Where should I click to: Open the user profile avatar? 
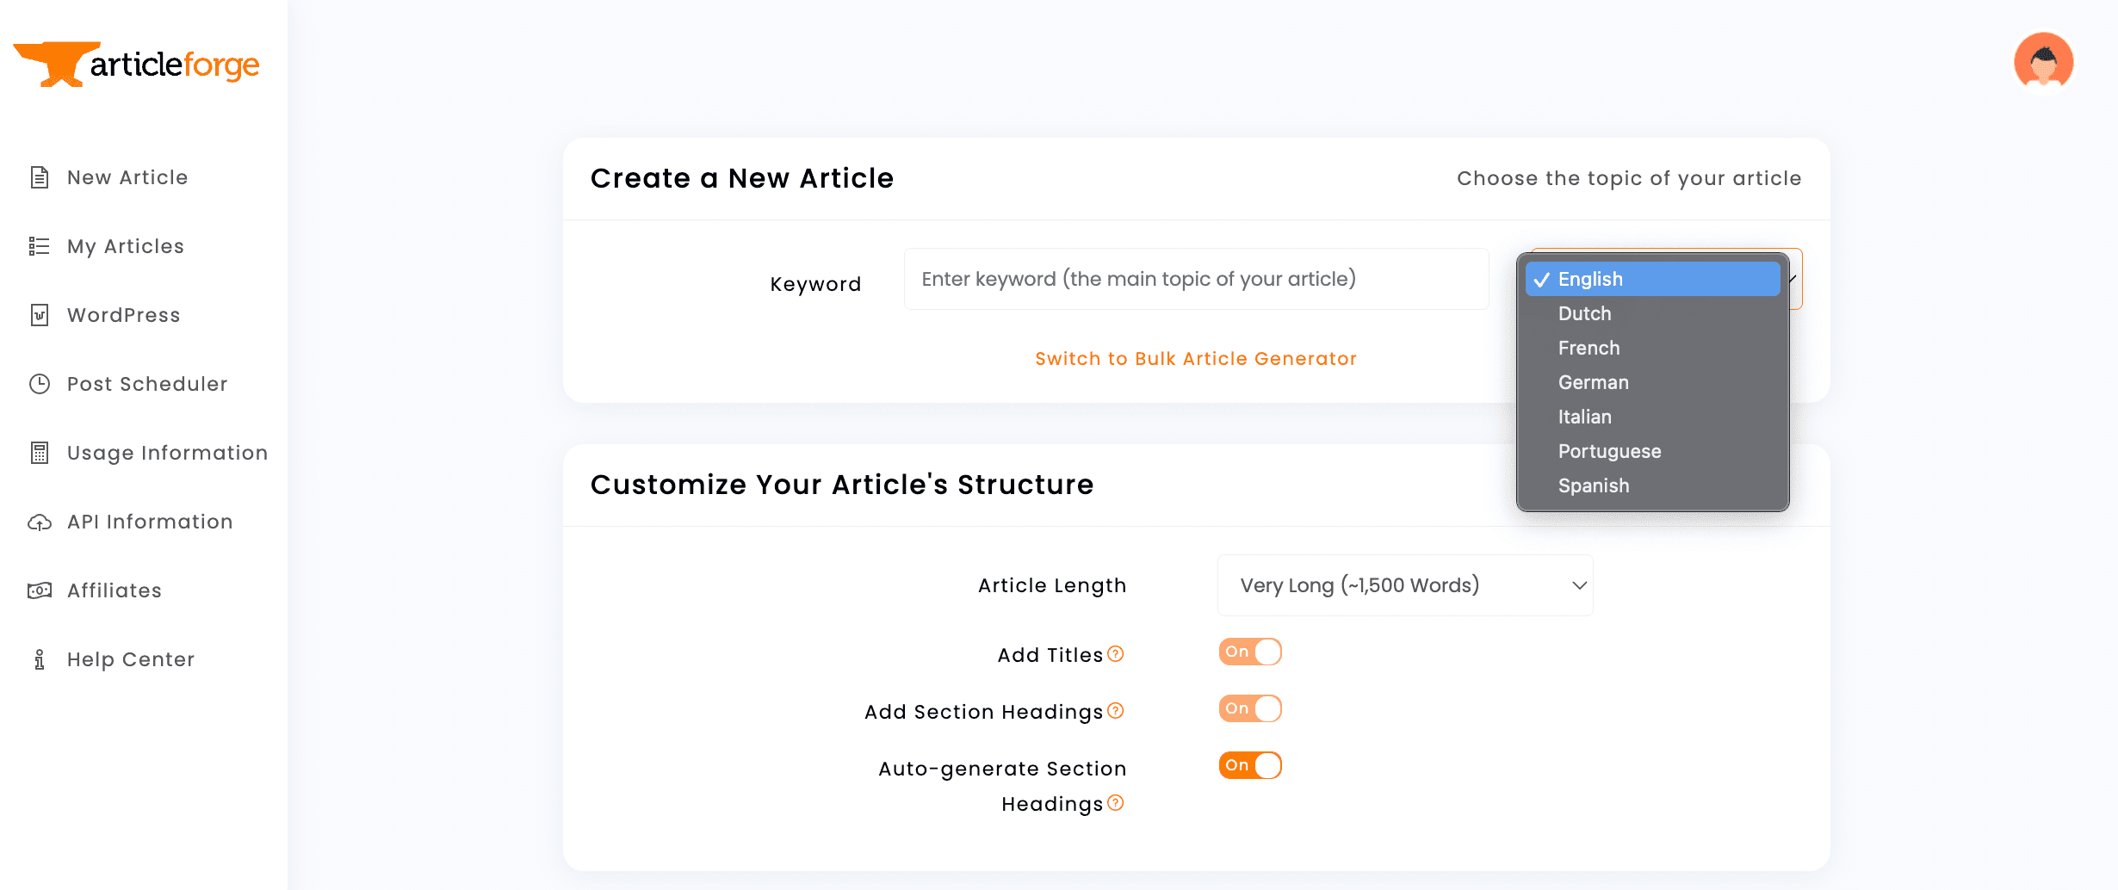[x=2044, y=60]
